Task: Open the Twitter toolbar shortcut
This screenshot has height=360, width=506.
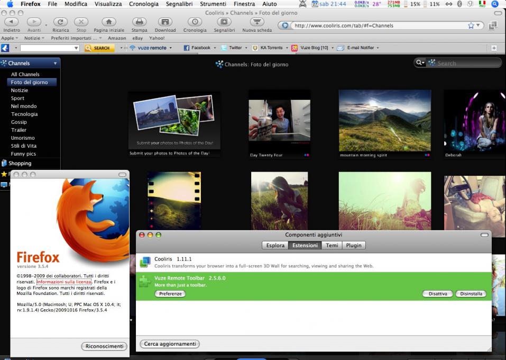Action: click(232, 48)
